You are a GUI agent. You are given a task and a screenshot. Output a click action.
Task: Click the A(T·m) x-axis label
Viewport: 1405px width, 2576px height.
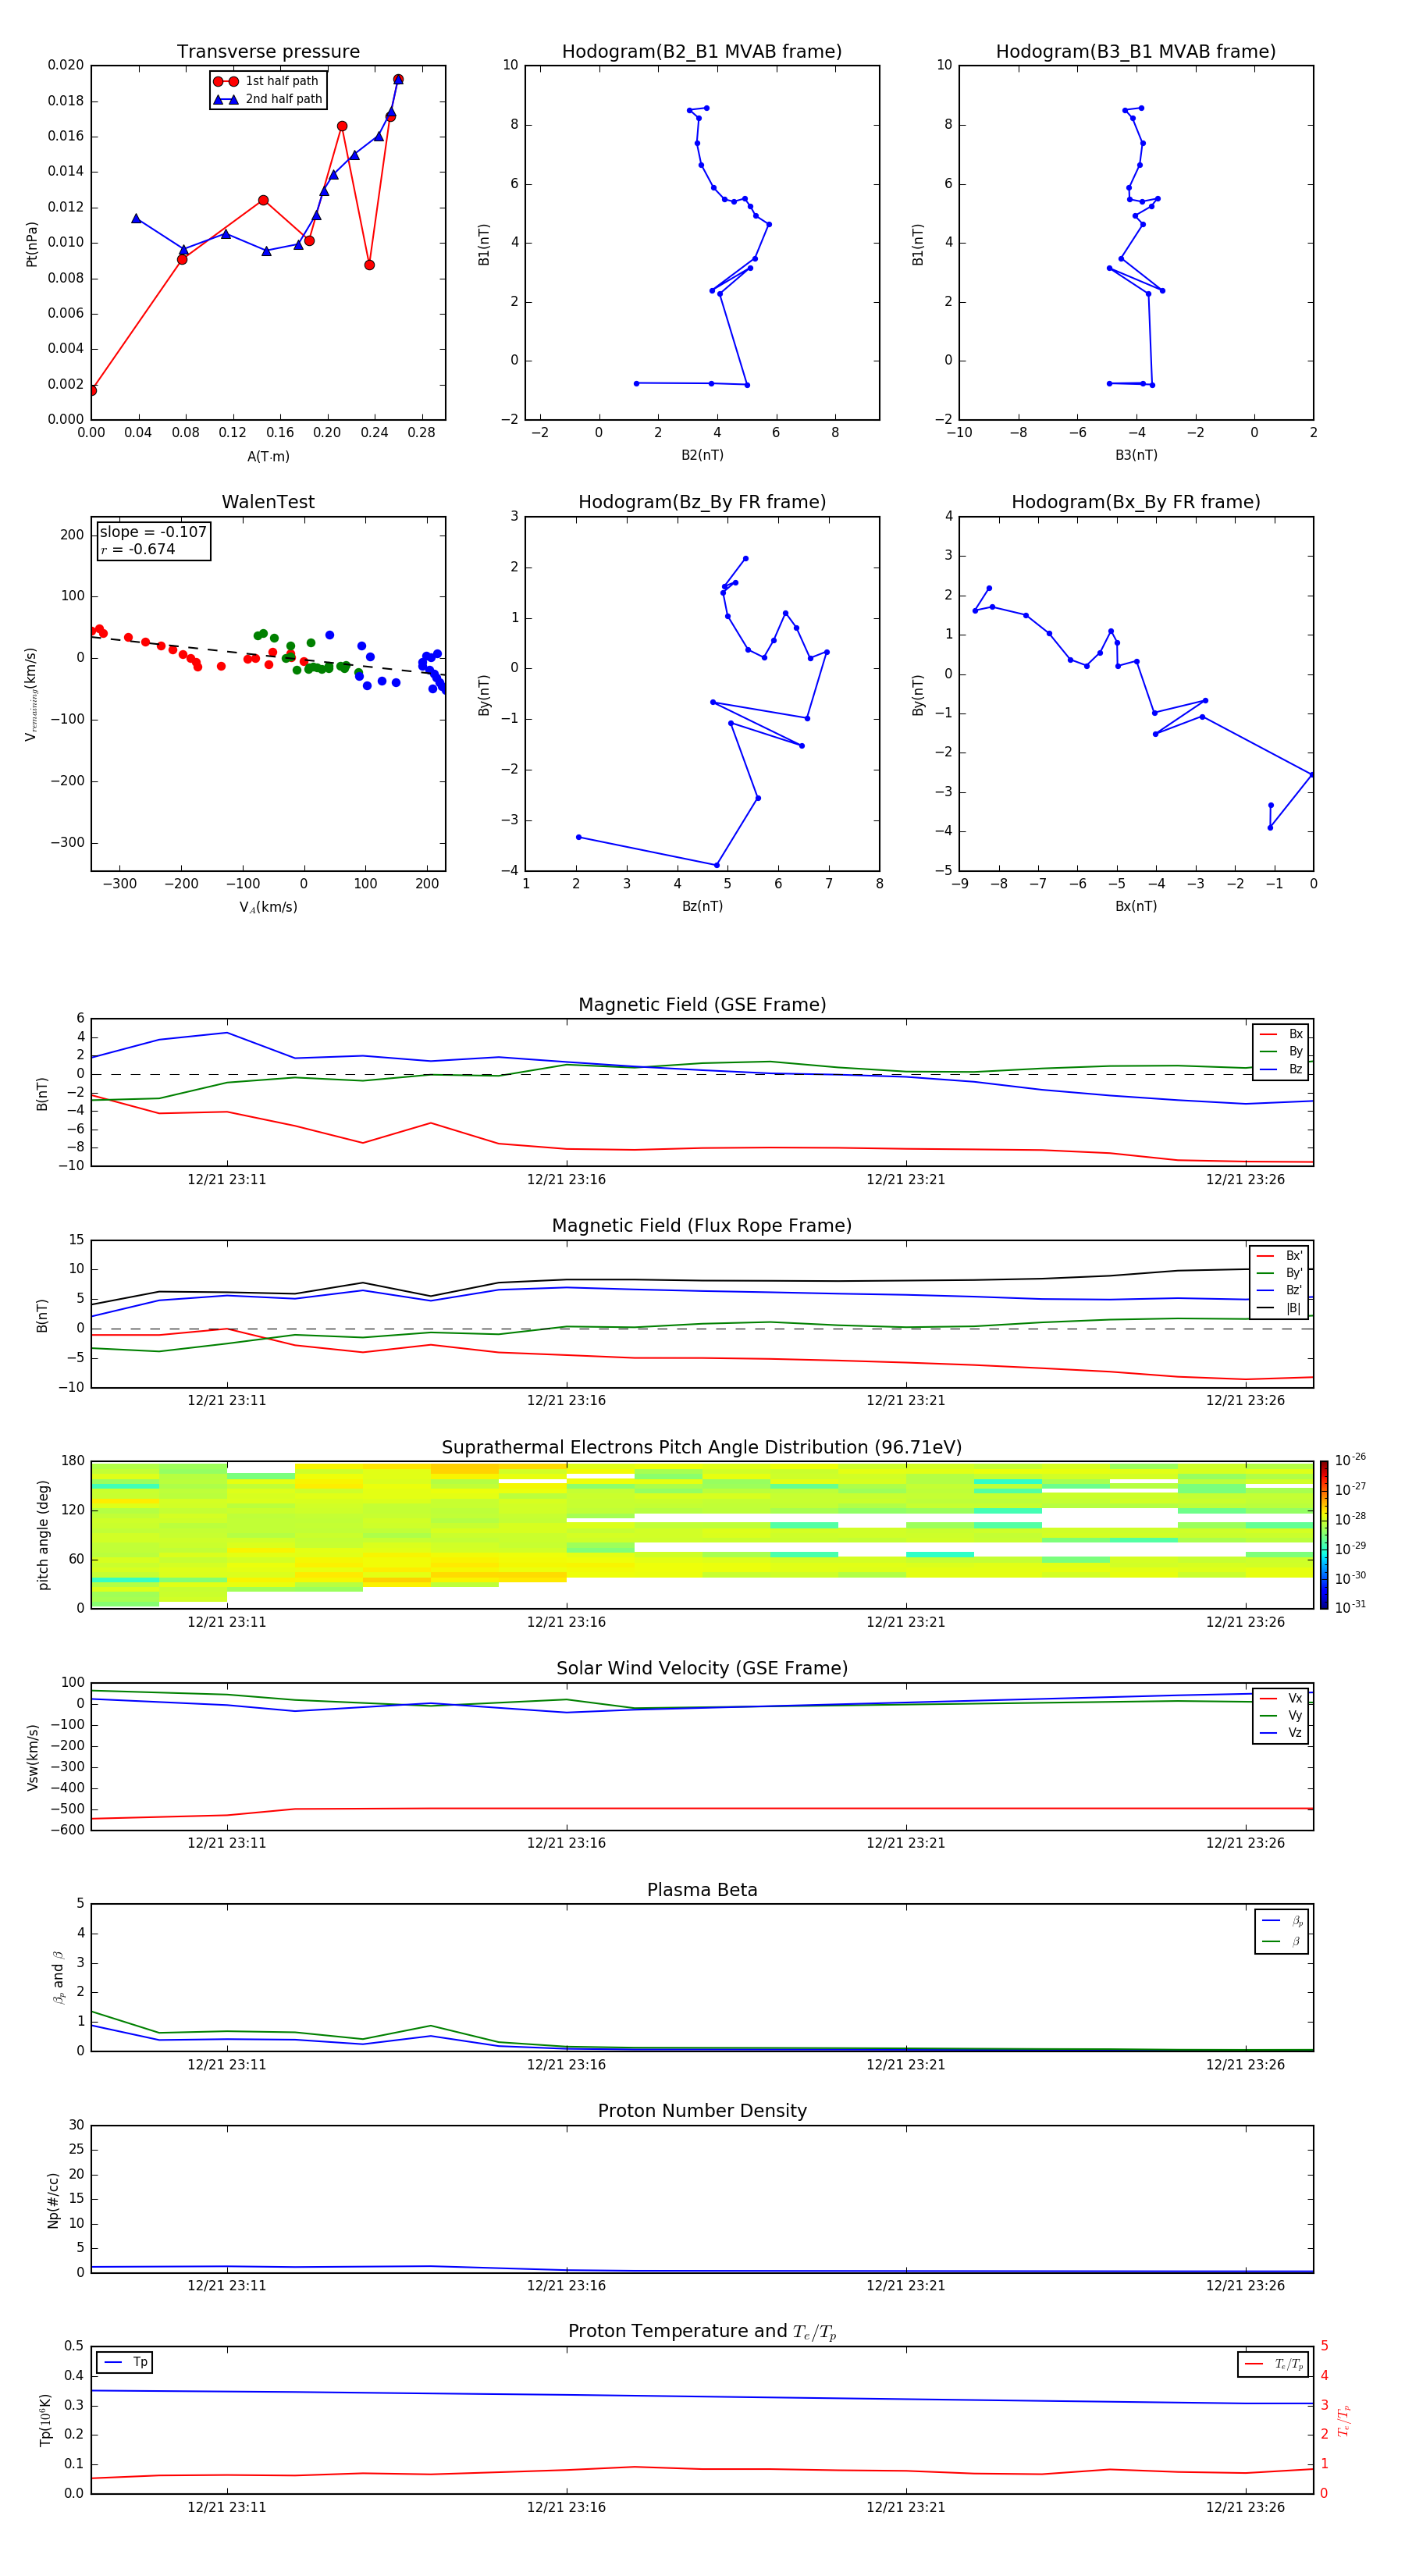click(268, 456)
